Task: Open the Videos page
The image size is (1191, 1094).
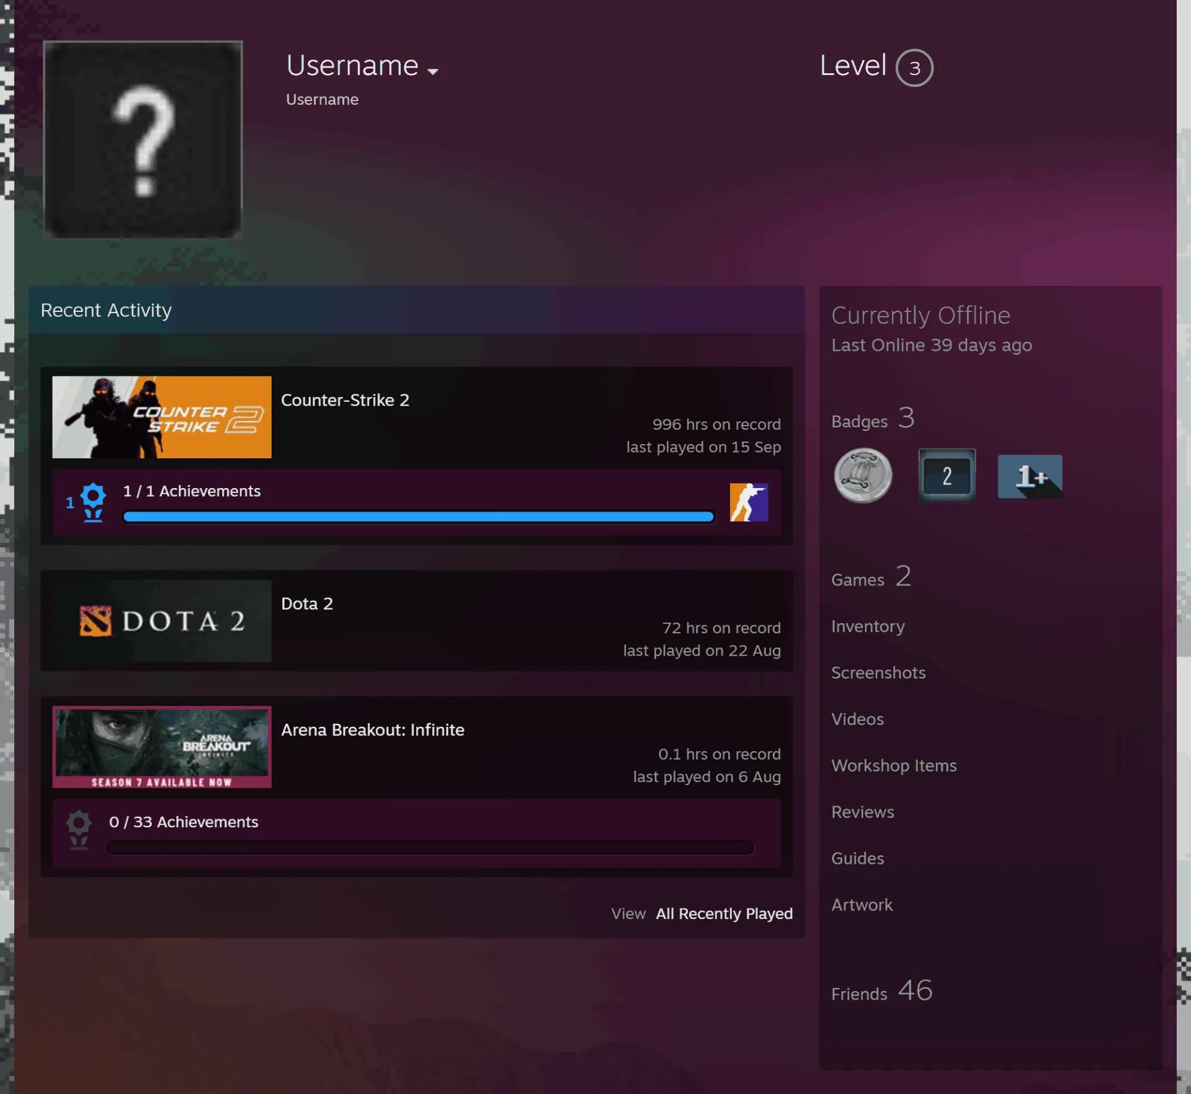Action: (857, 719)
